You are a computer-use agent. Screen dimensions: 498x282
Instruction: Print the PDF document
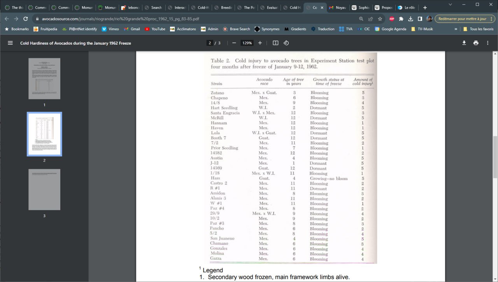(475, 43)
